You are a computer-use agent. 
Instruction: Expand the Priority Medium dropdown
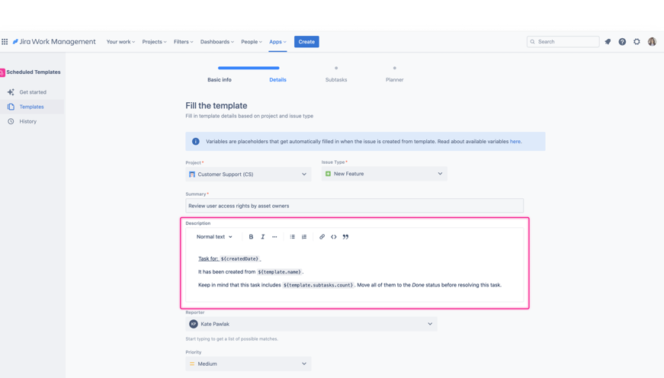point(248,364)
